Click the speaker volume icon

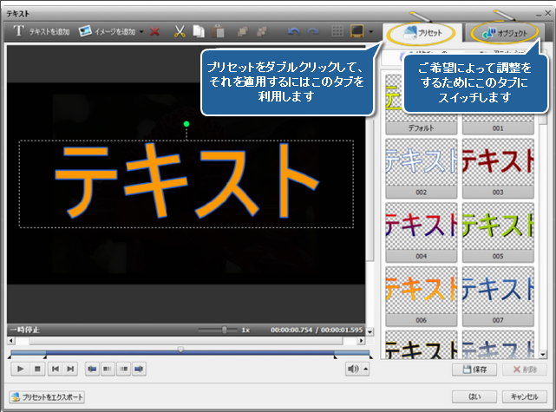pos(352,369)
